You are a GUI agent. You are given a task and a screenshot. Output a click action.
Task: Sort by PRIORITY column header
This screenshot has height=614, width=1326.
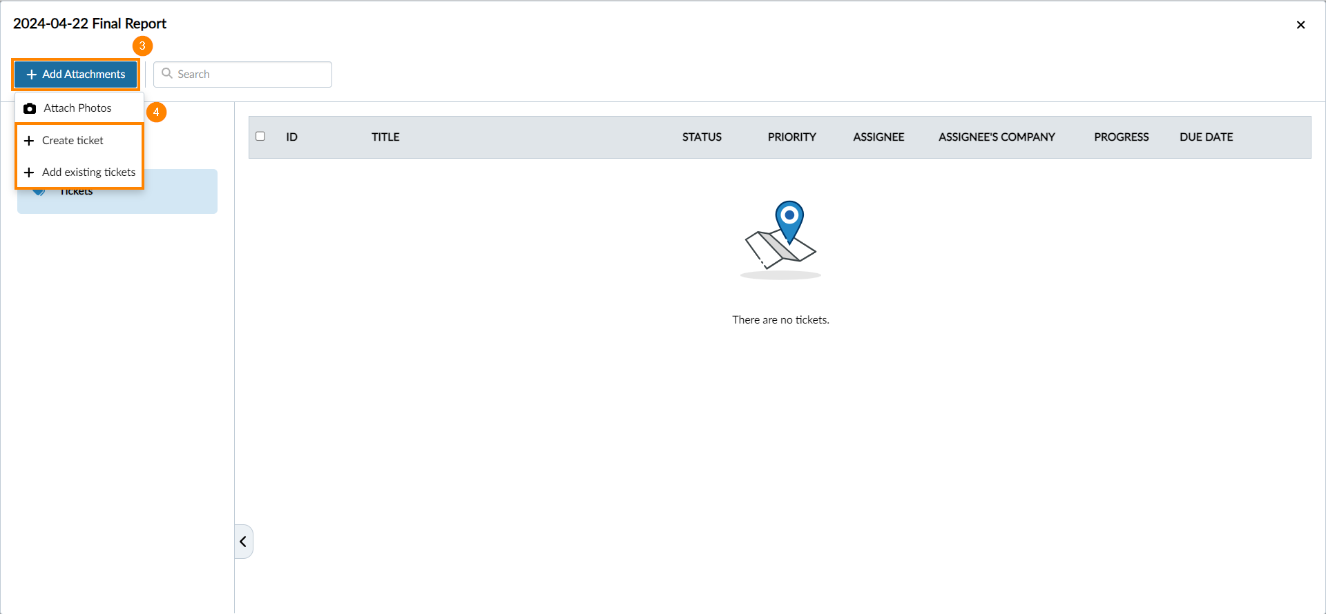point(791,137)
